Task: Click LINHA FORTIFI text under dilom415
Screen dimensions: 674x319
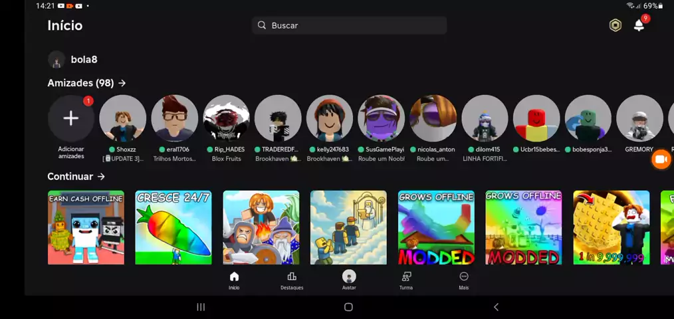Action: pos(485,159)
